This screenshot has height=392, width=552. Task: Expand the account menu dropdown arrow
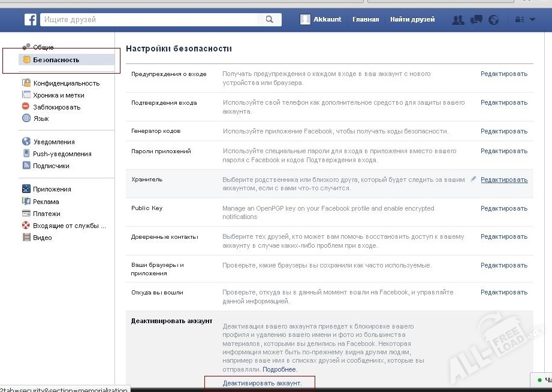(532, 20)
